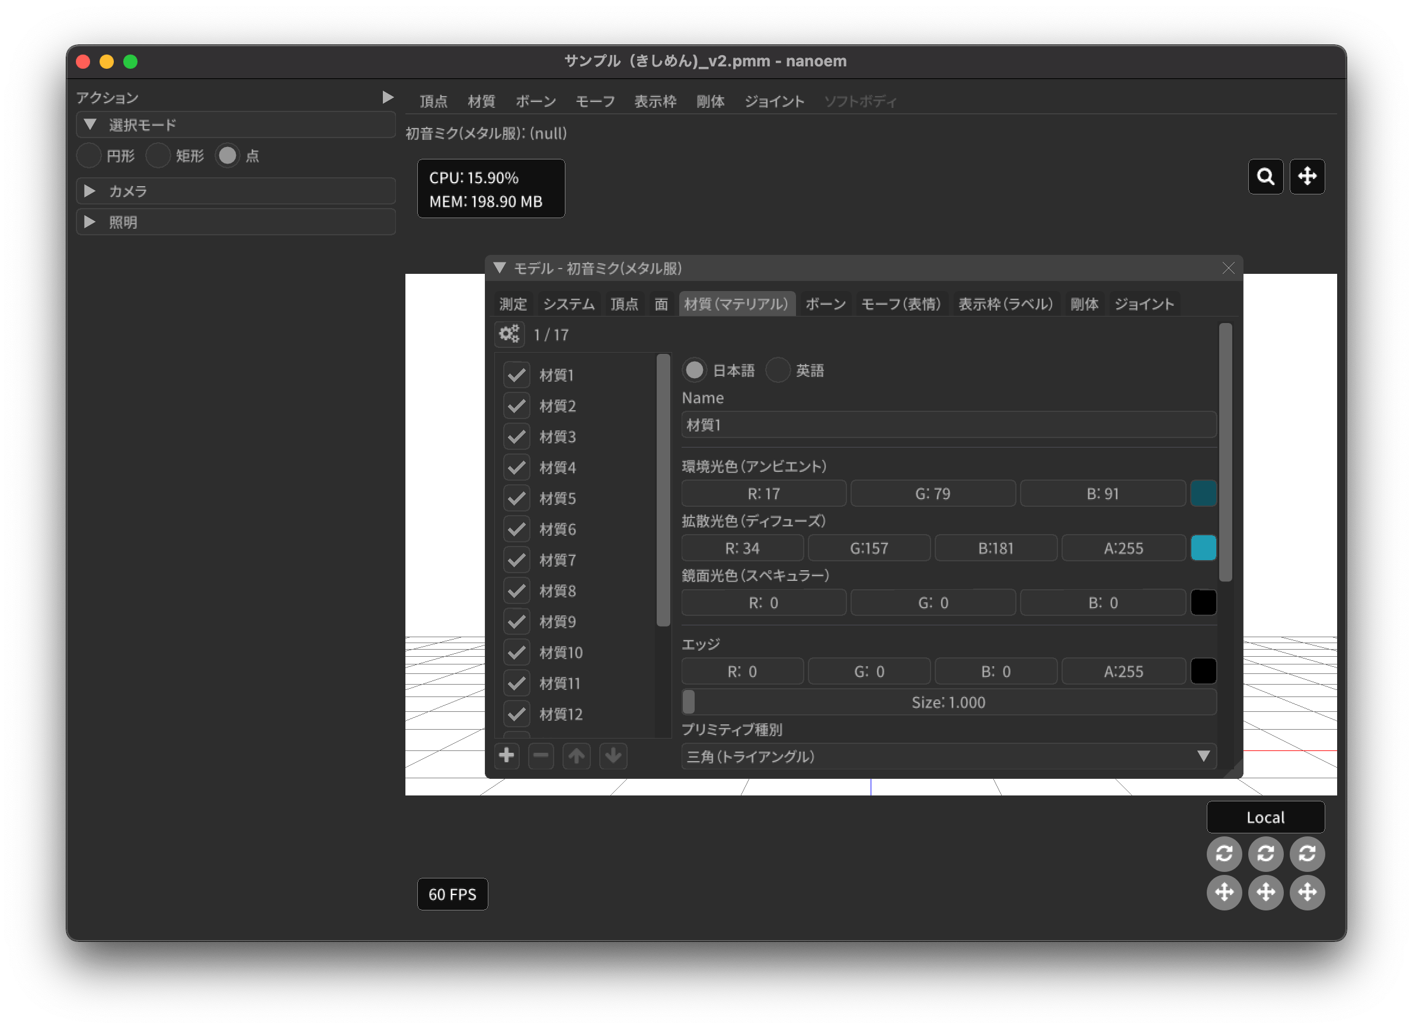Uncheck the 材質3 checkbox
This screenshot has width=1413, height=1029.
pyautogui.click(x=516, y=437)
